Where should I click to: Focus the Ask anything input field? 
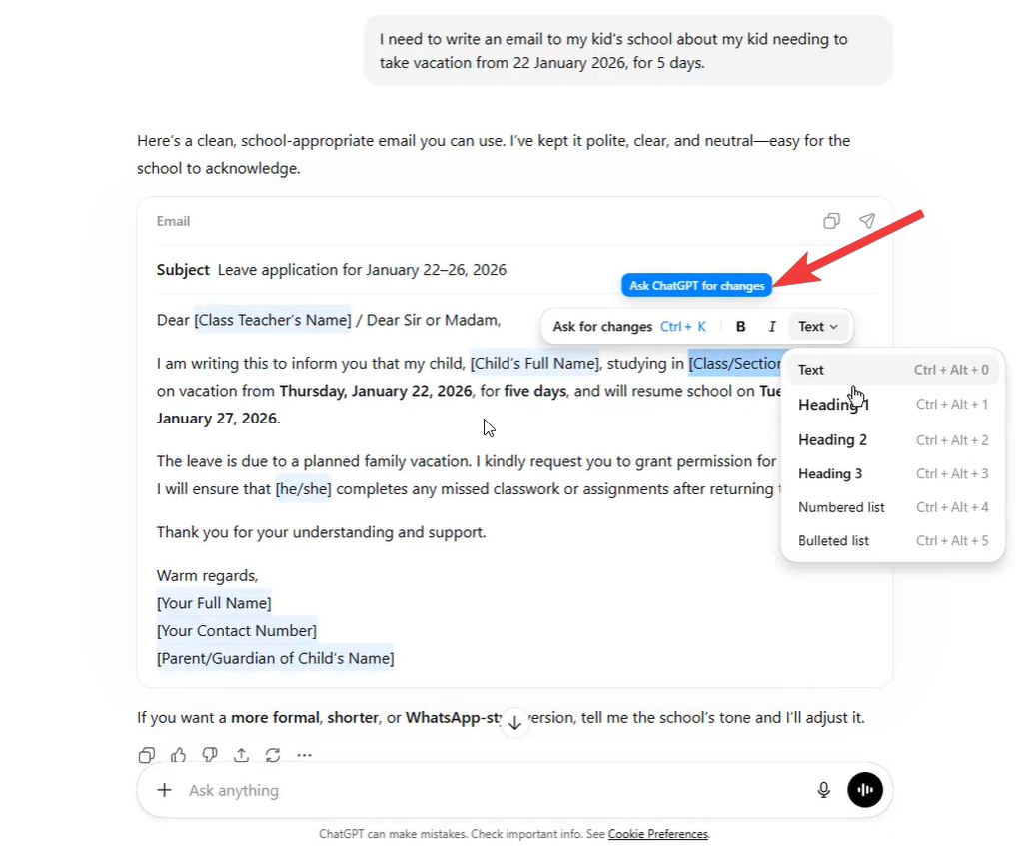(x=493, y=791)
